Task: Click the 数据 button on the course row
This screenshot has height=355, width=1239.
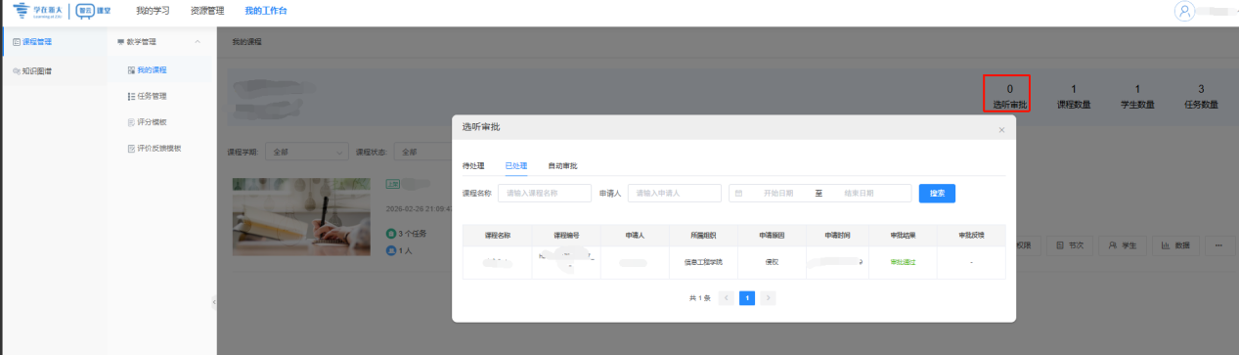Action: point(1175,245)
